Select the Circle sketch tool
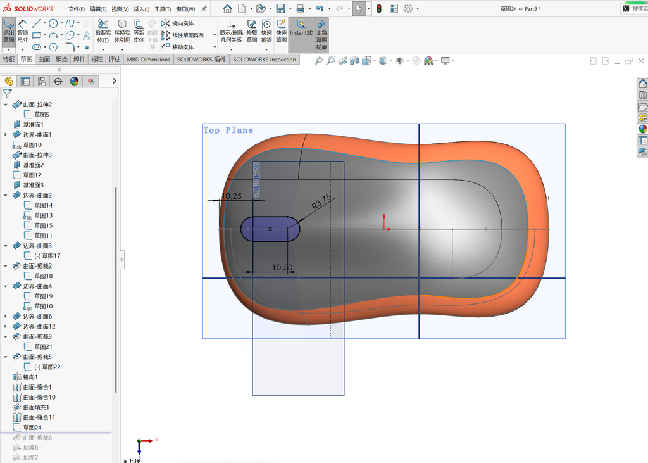648x463 pixels. pyautogui.click(x=53, y=23)
